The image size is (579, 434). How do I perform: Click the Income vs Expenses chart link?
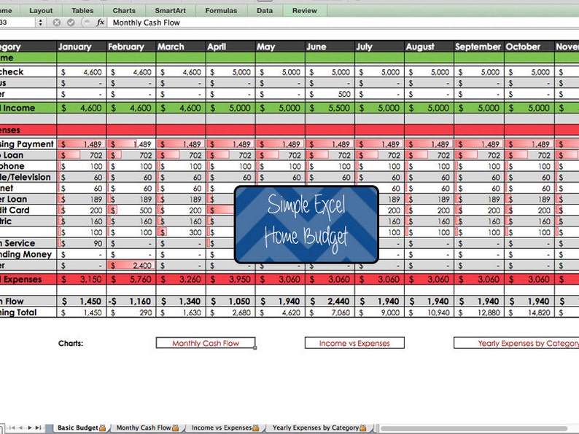354,343
